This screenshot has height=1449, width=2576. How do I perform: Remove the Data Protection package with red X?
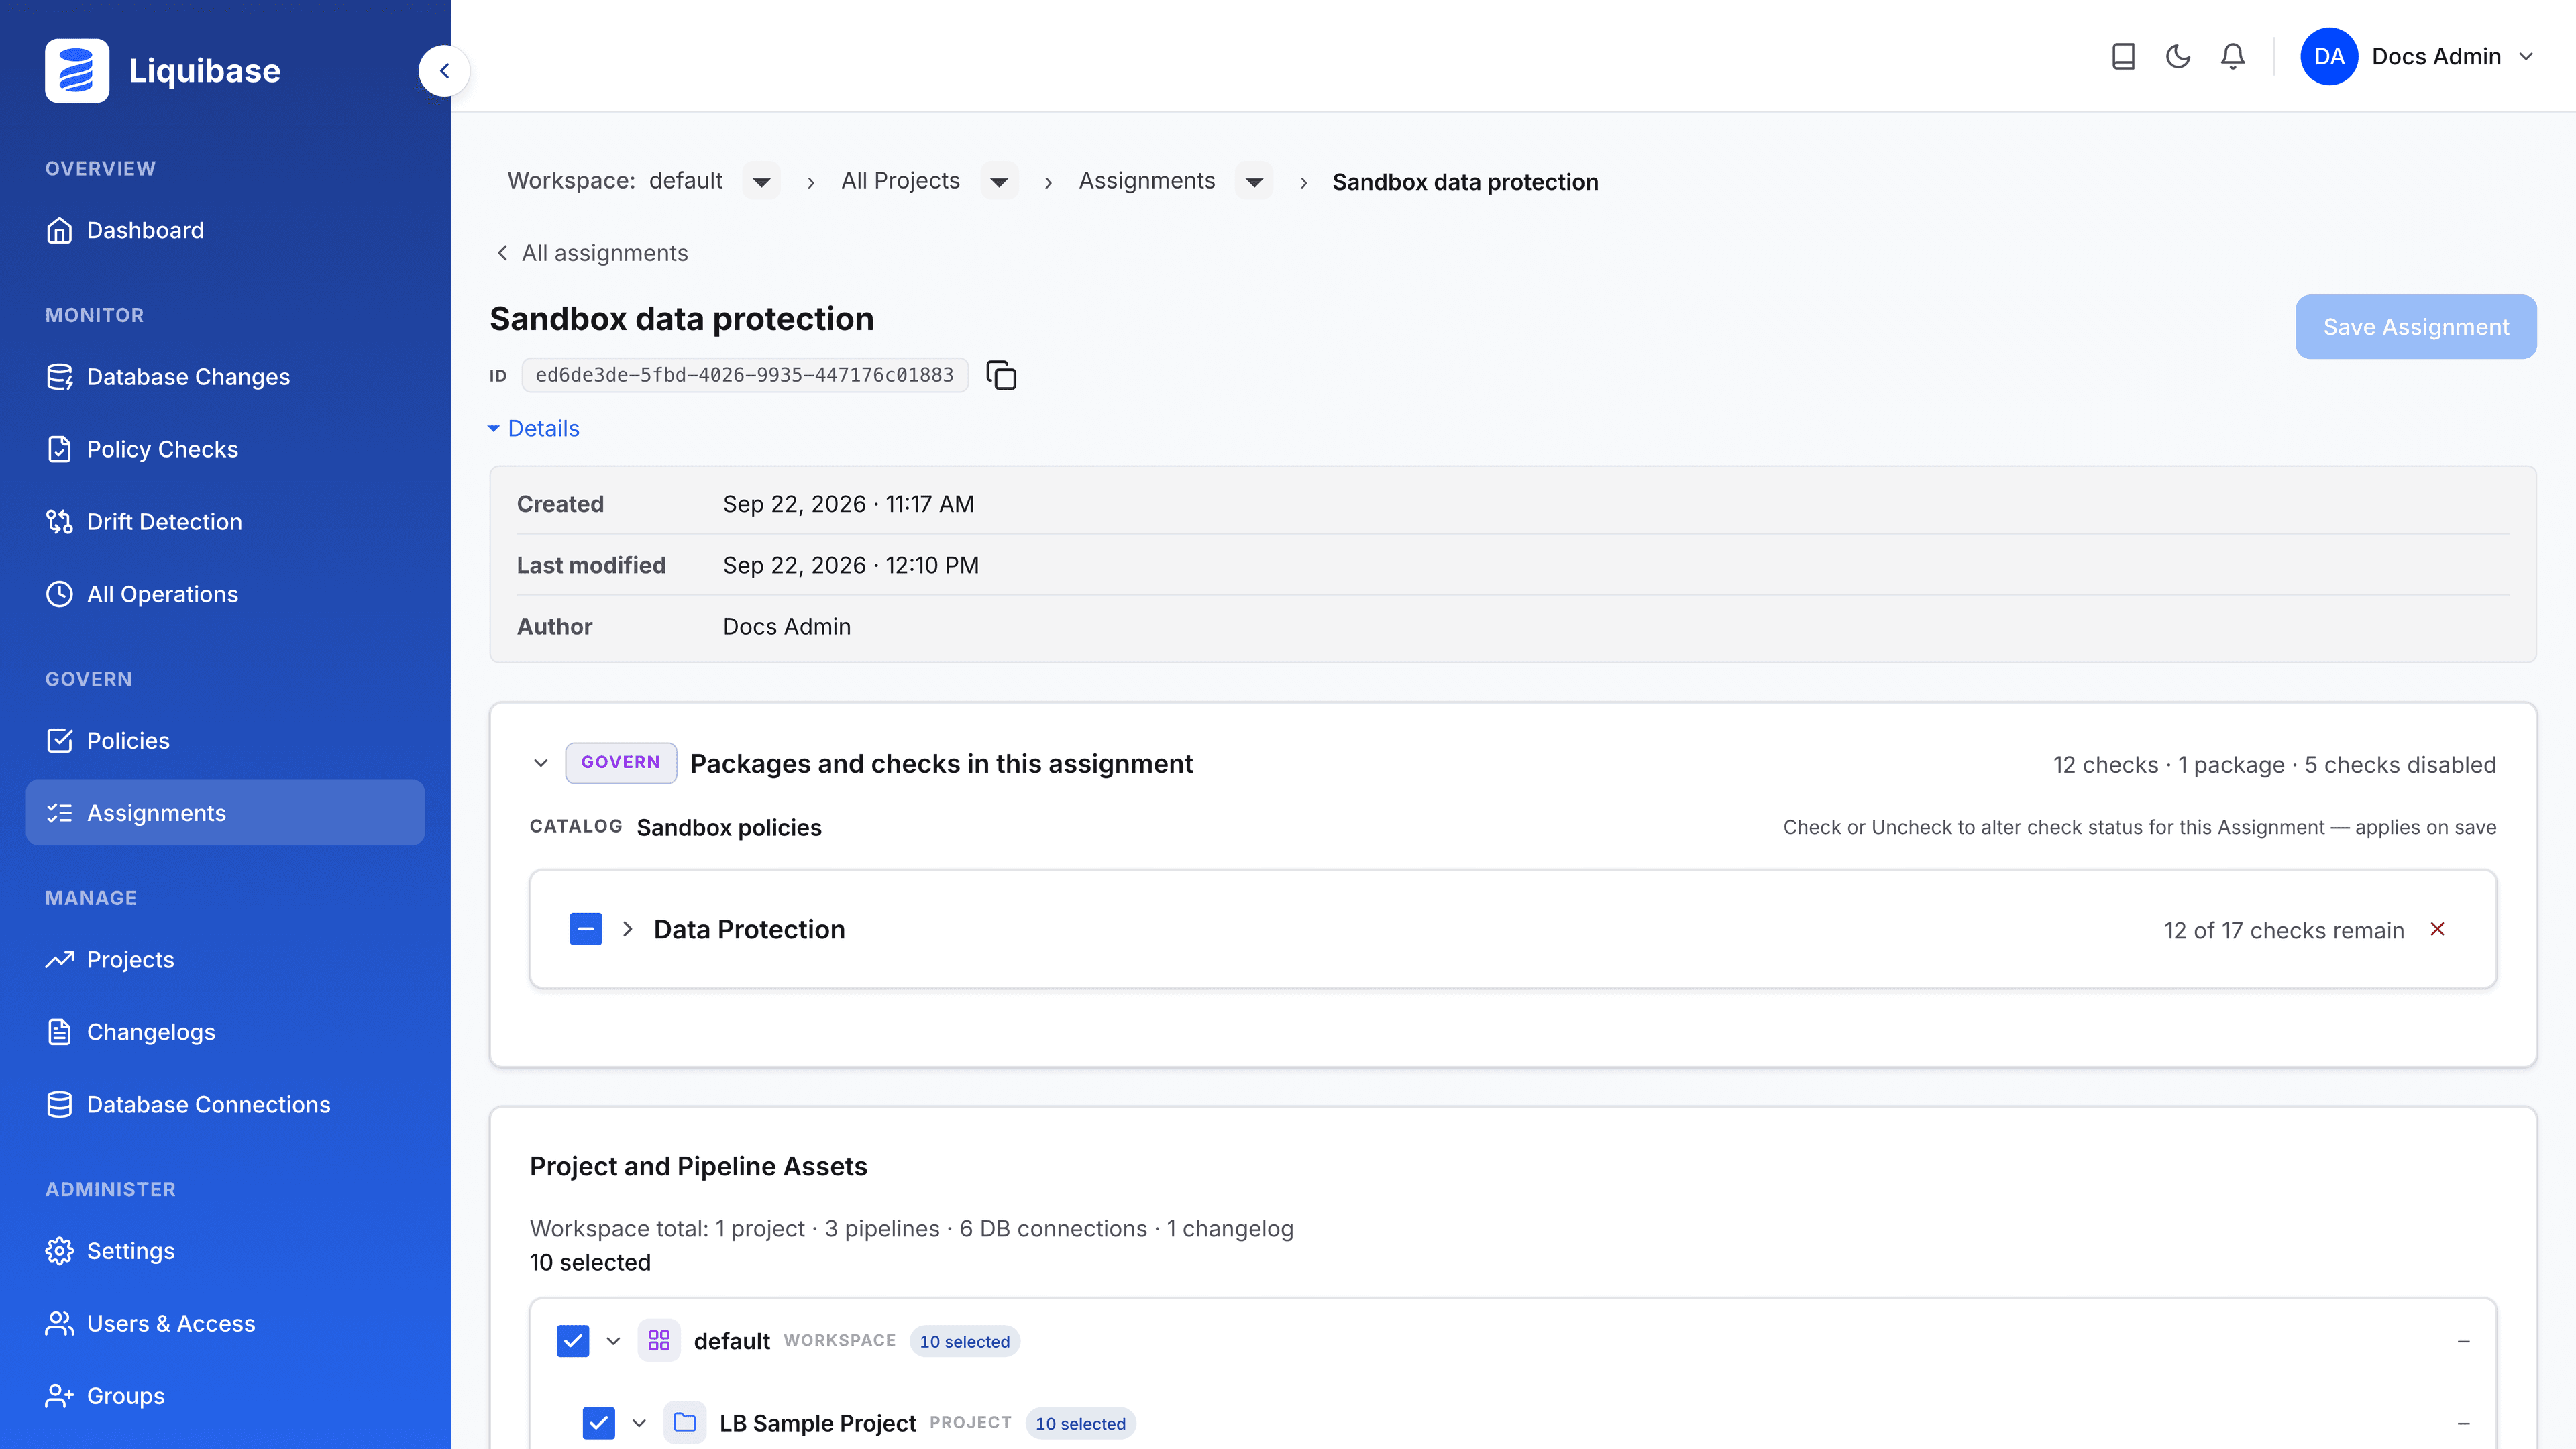[x=2438, y=930]
